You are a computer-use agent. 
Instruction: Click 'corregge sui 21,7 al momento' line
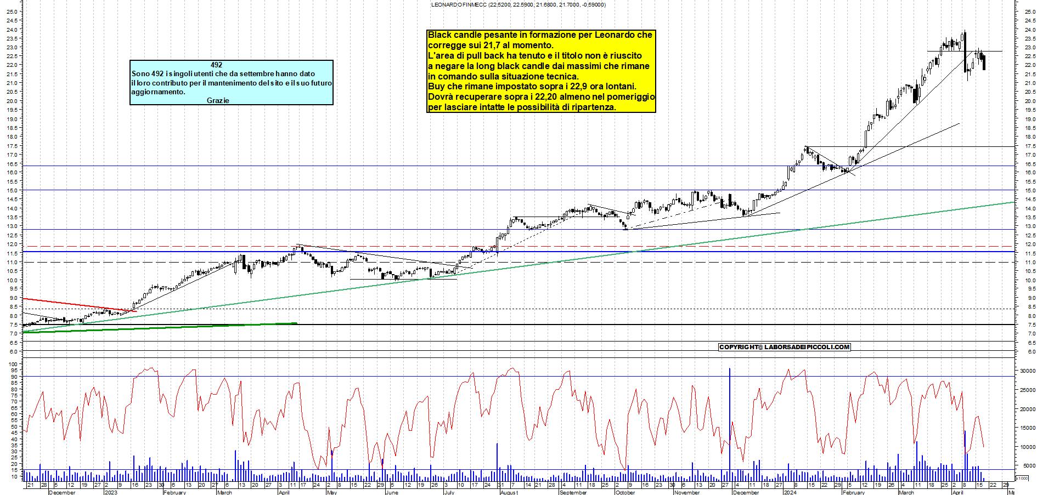(491, 45)
